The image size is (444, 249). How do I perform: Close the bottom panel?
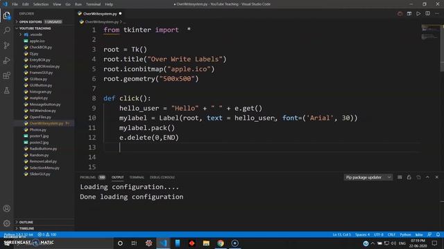click(x=436, y=177)
